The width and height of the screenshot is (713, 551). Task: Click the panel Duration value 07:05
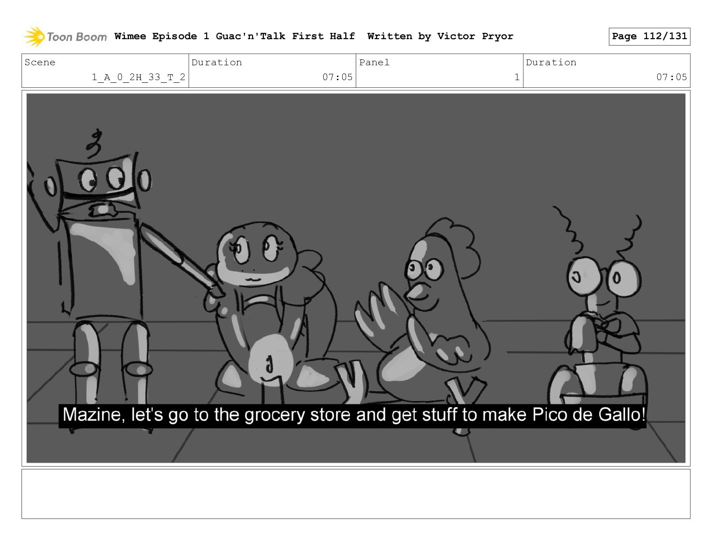coord(672,77)
